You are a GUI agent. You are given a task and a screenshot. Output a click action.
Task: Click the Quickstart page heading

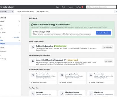click(33, 18)
